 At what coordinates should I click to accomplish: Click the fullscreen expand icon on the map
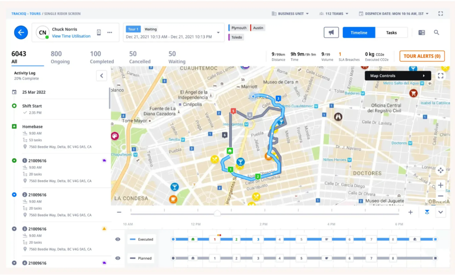pos(440,75)
